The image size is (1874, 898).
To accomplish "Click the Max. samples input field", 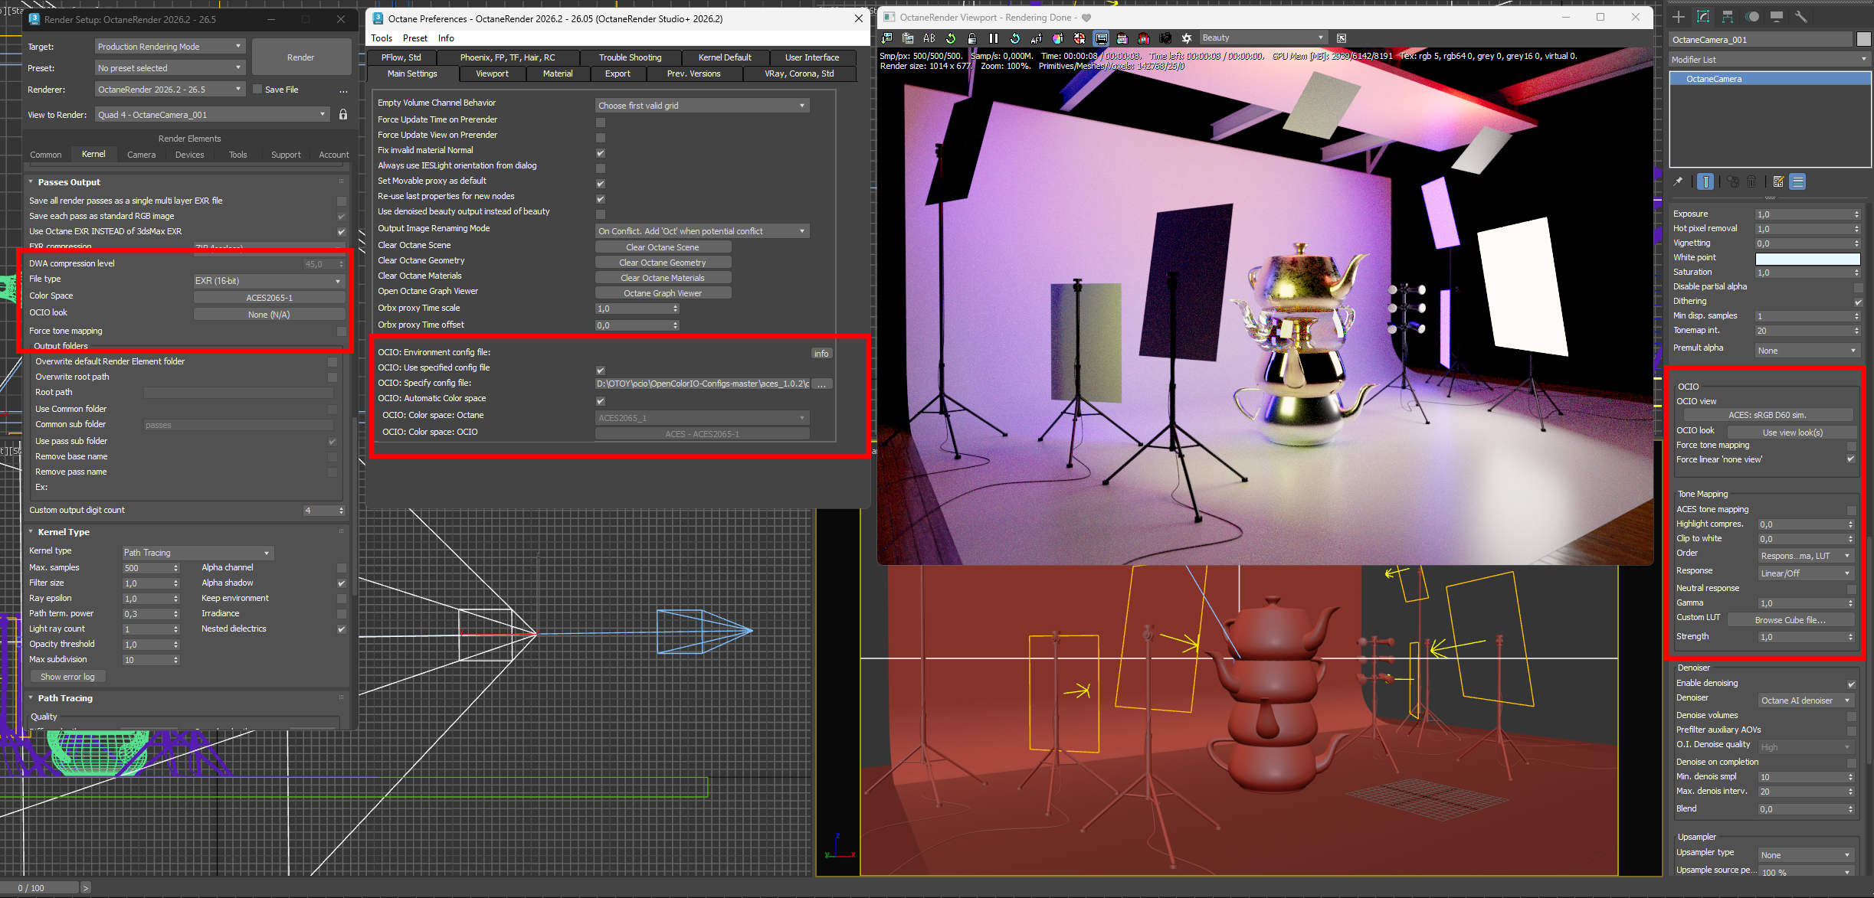I will pyautogui.click(x=147, y=568).
